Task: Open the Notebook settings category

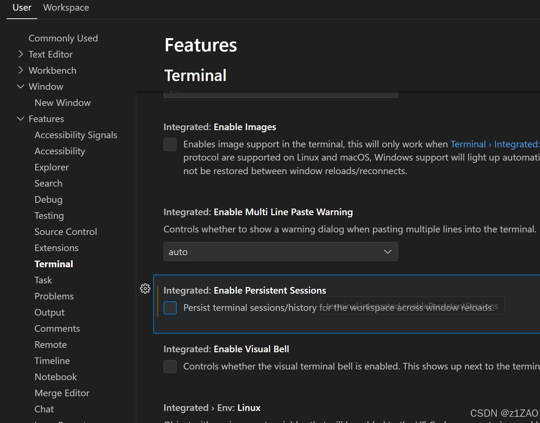Action: [x=55, y=377]
